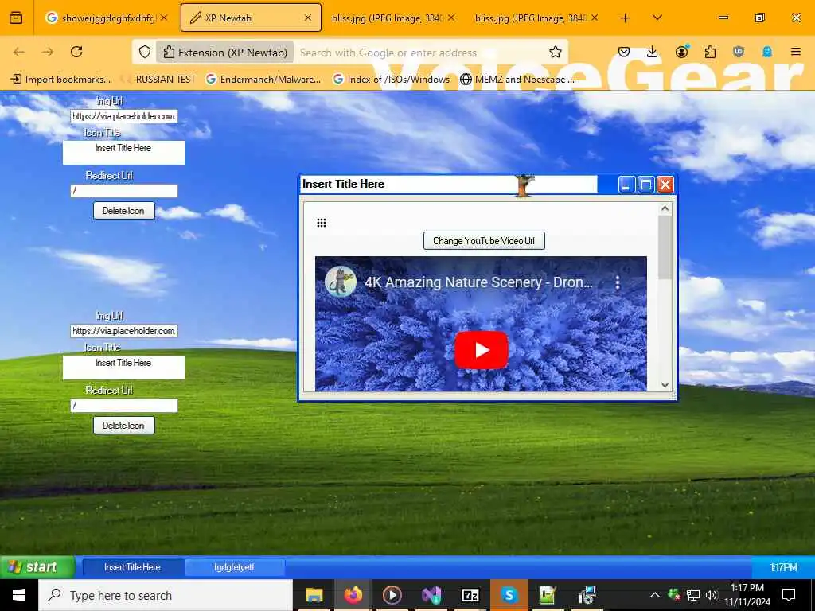
Task: Open Visual Studio from the taskbar
Action: pos(431,595)
